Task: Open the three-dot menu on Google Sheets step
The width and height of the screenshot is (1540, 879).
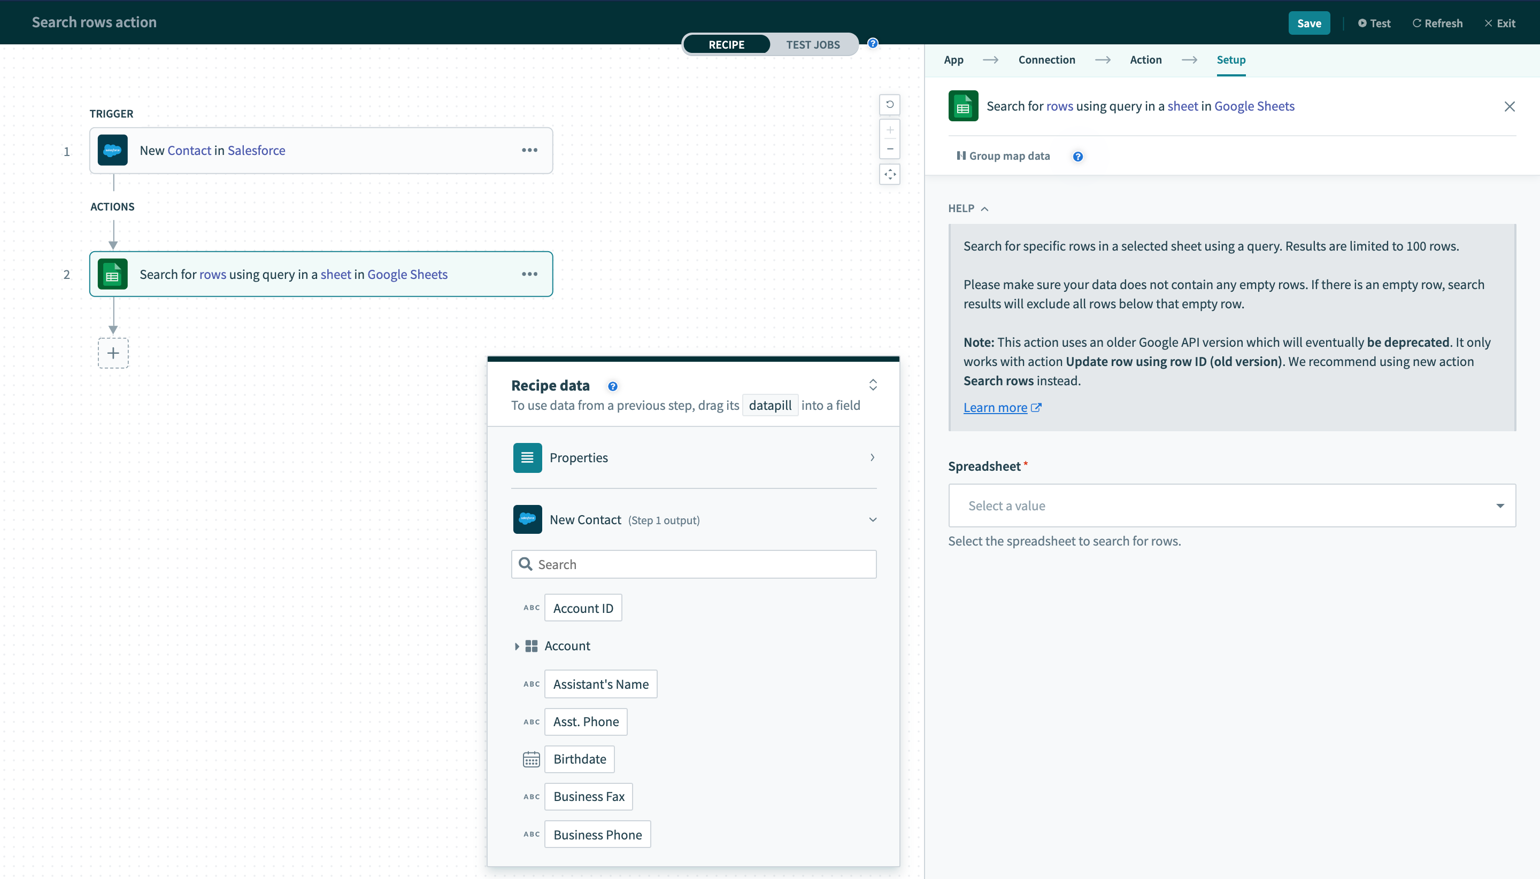Action: pos(529,274)
